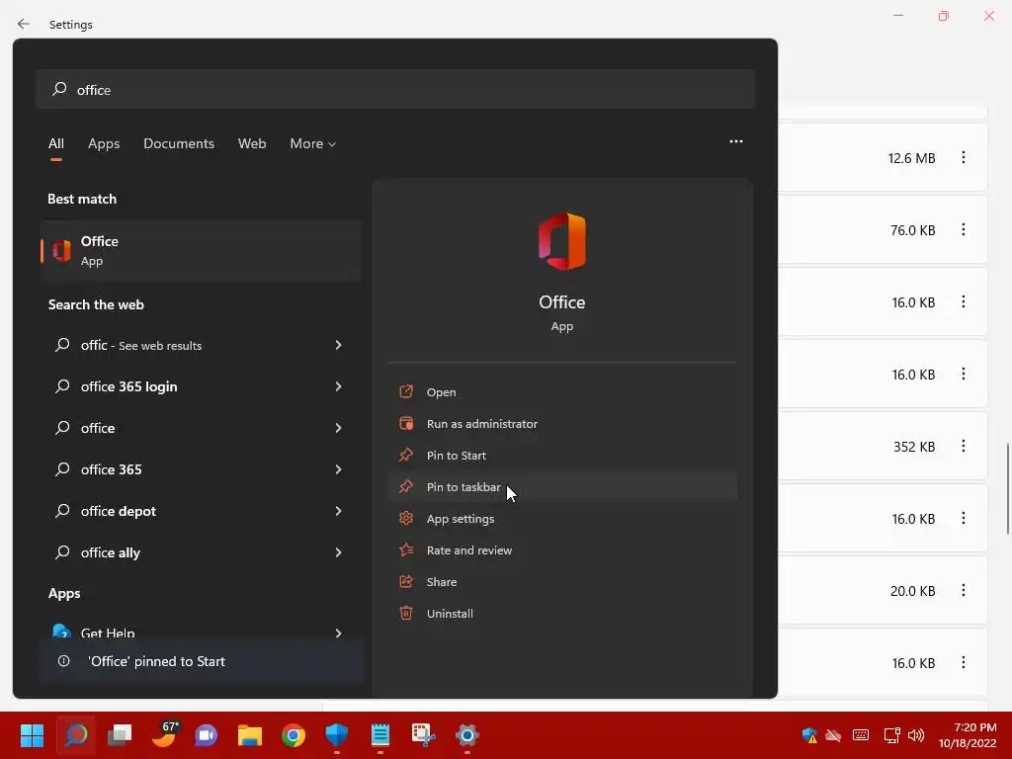Expand the More filter dropdown
Screen dimensions: 1012x759
313,144
